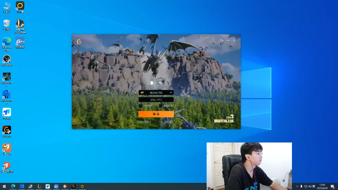
Task: Click the account avatar beside 965441760
Action: [142, 92]
